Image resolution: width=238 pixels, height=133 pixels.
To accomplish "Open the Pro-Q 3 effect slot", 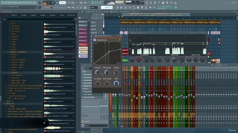I will click(86, 89).
